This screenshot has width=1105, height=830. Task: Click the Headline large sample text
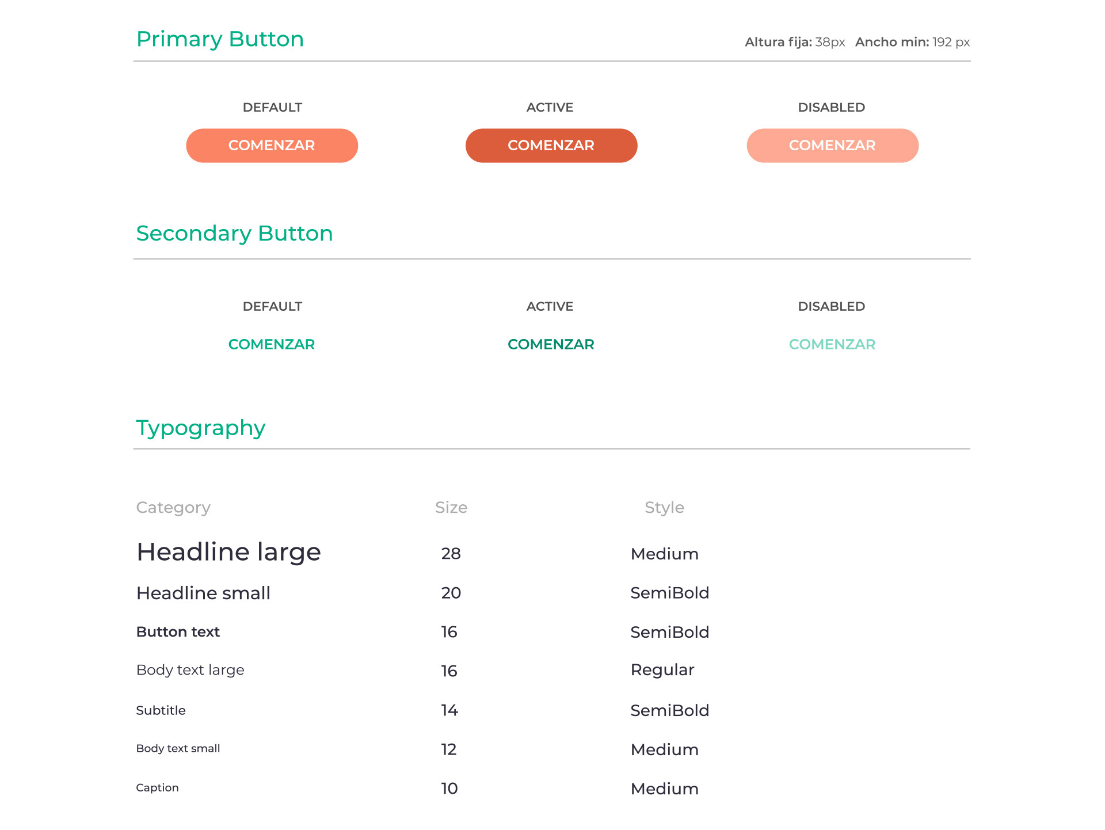pos(228,552)
